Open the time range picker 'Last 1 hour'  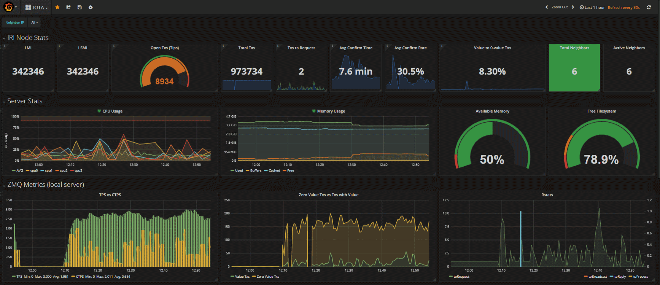pyautogui.click(x=592, y=7)
